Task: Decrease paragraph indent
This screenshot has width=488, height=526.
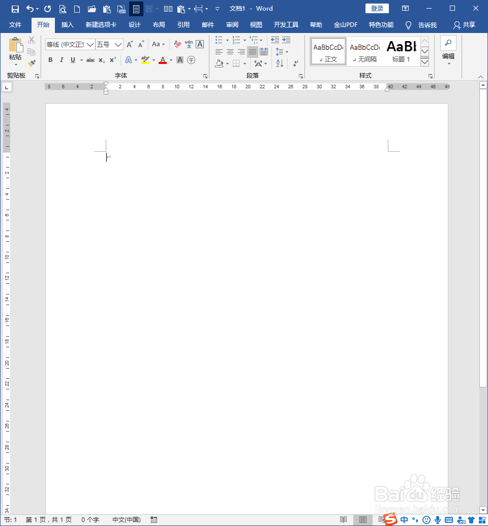Action: click(x=275, y=40)
